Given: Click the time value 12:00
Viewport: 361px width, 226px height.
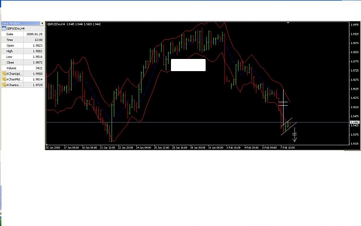Looking at the screenshot, I should (x=39, y=40).
